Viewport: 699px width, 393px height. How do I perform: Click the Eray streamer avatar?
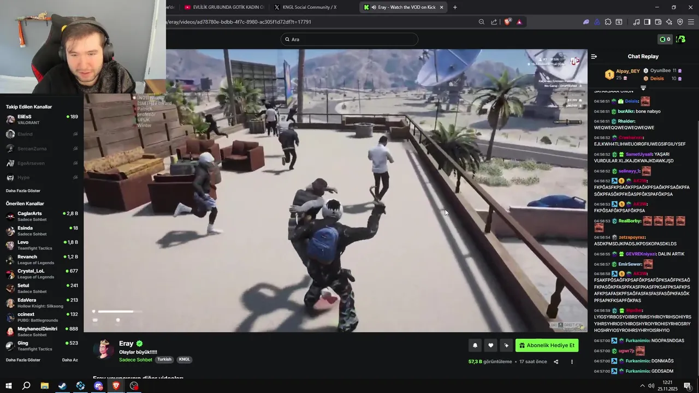tap(103, 349)
